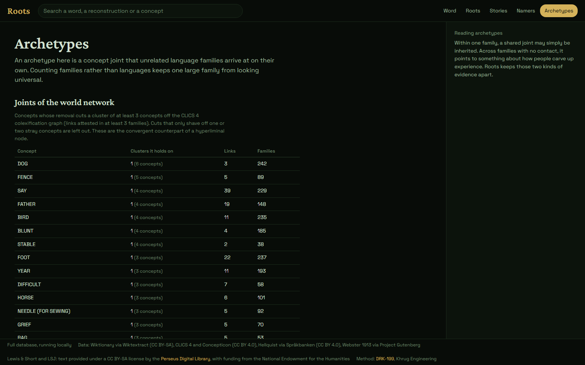Open the BLUNT concept

point(25,231)
